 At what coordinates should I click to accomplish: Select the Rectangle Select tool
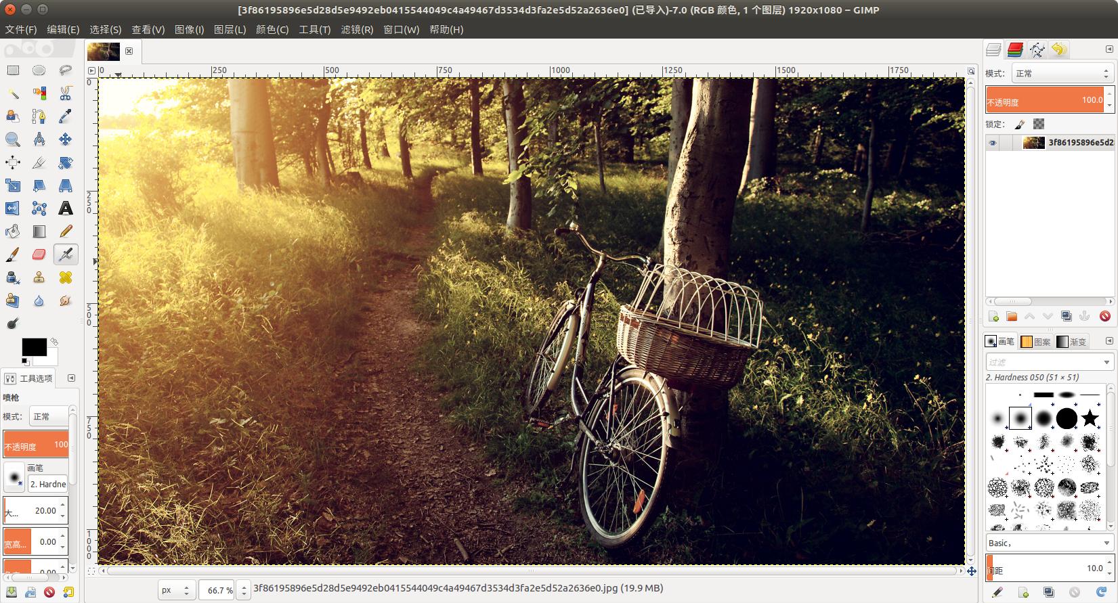(x=13, y=70)
